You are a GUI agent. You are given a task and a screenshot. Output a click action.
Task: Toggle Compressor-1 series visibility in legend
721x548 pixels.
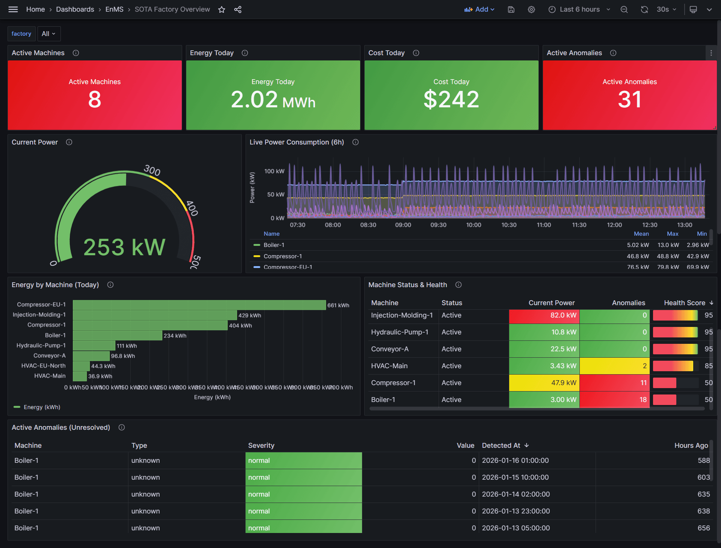coord(283,256)
